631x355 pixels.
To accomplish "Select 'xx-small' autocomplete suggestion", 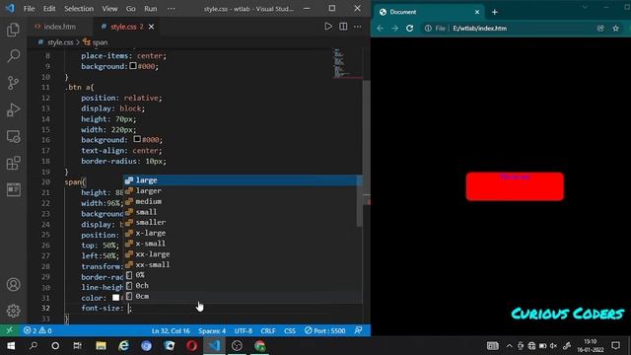I will pos(240,264).
